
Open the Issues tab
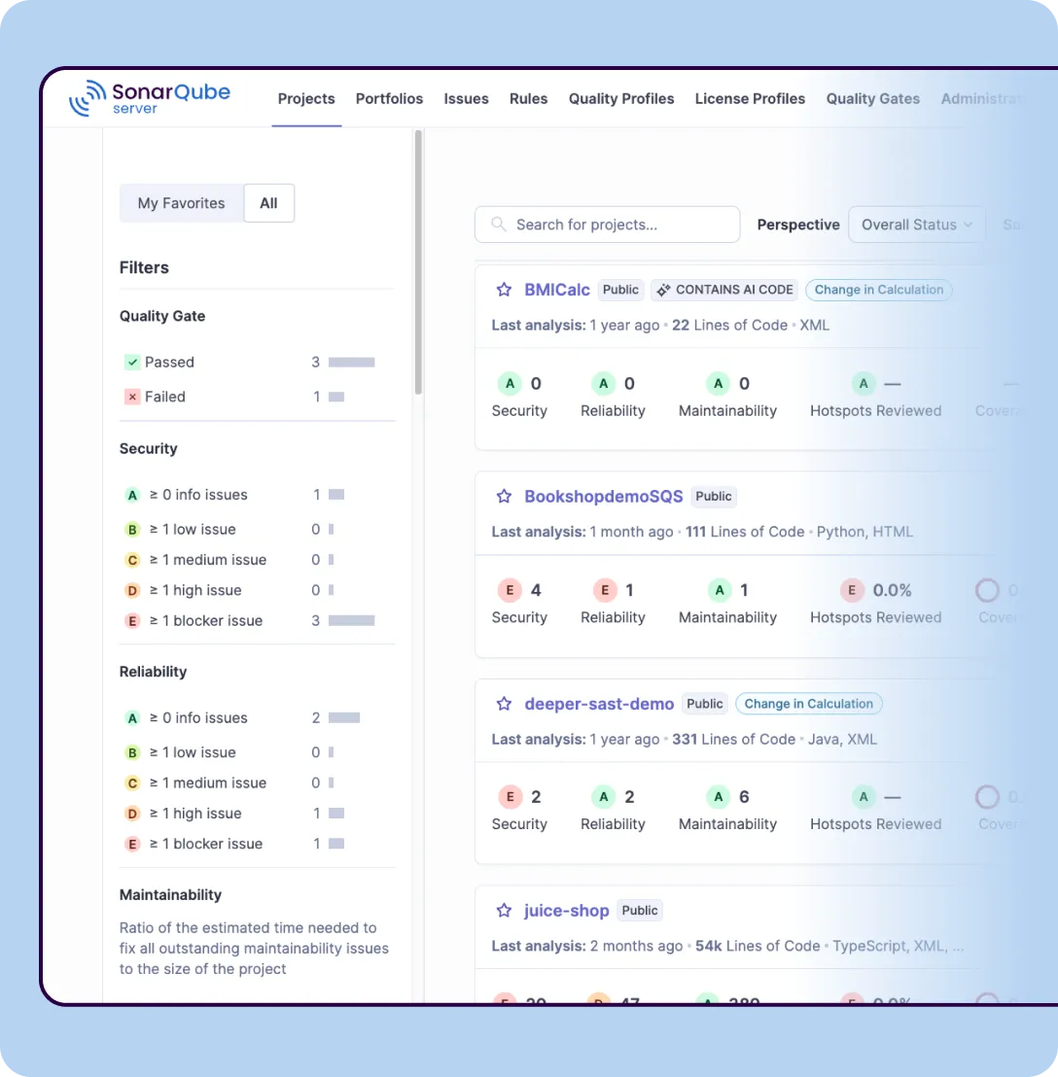coord(466,99)
